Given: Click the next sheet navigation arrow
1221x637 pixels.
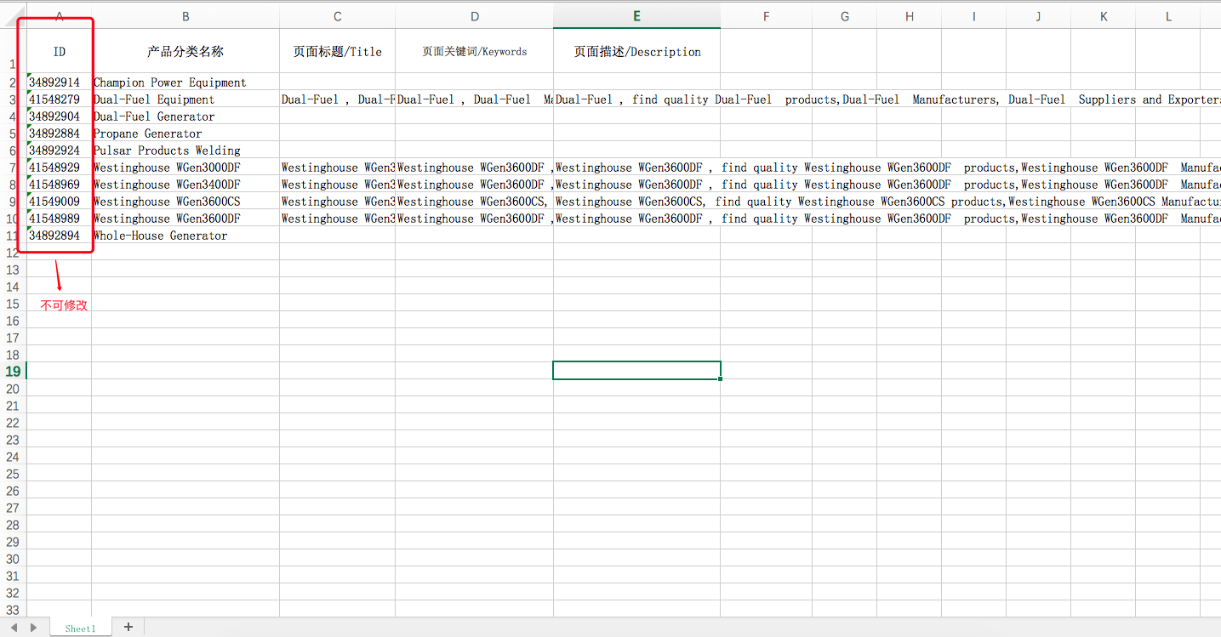Looking at the screenshot, I should [34, 628].
